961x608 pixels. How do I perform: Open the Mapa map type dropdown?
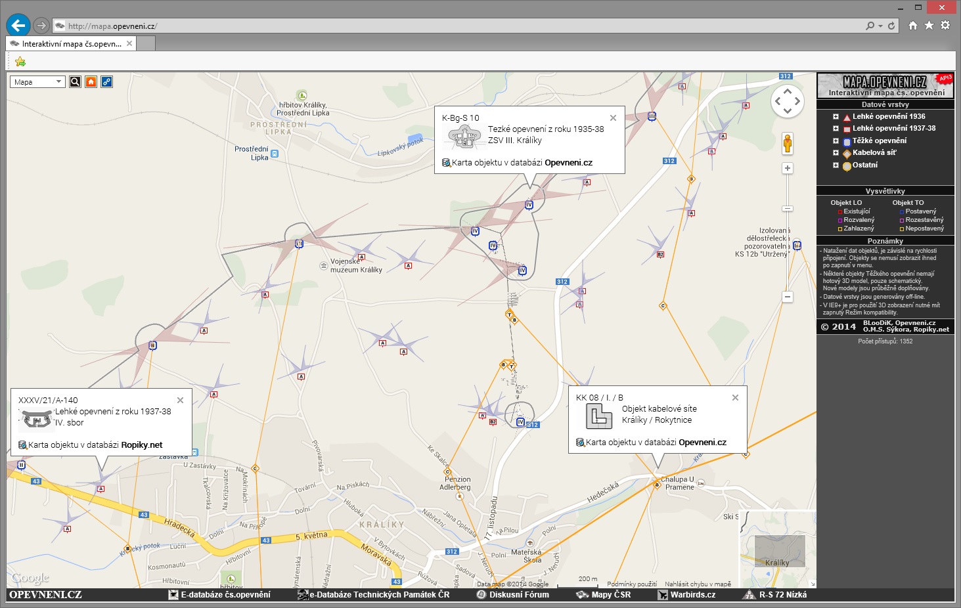(x=37, y=82)
